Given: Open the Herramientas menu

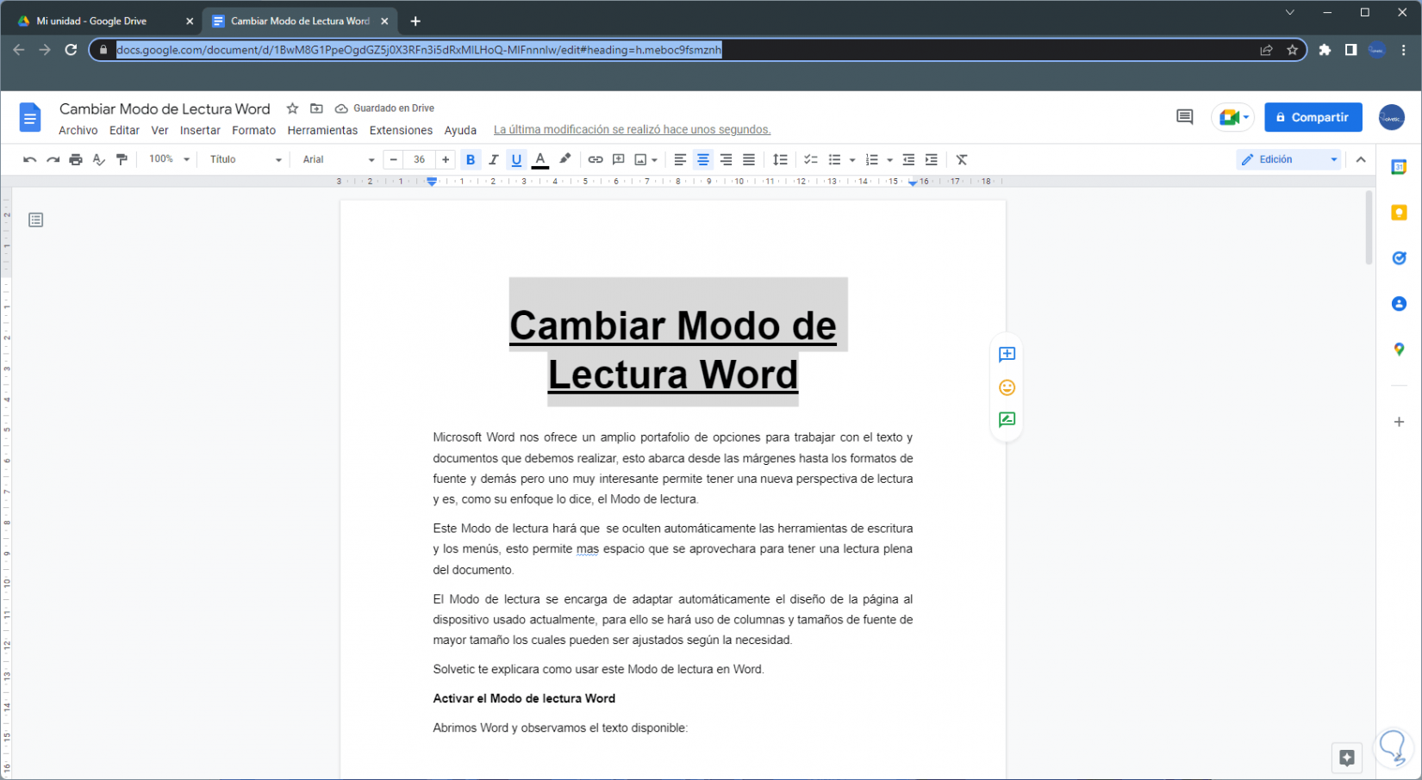Looking at the screenshot, I should [x=322, y=130].
